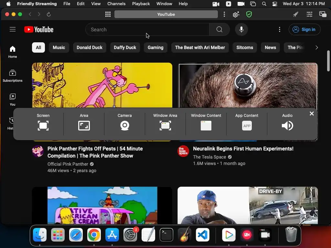Choose the Audio recording icon

pos(287,126)
